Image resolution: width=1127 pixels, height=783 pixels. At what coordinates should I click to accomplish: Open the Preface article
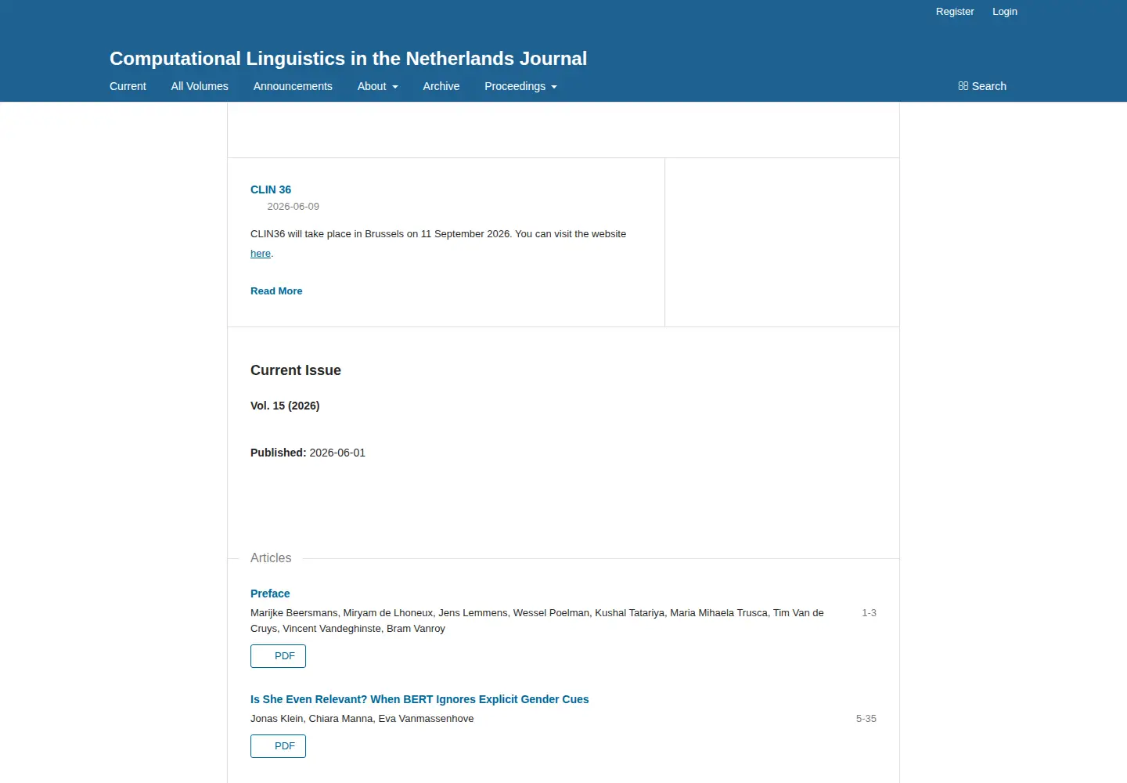click(x=270, y=594)
